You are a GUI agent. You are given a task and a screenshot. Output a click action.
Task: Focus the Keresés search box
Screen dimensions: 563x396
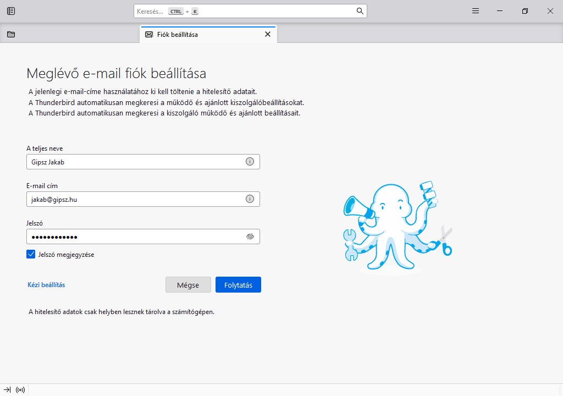pyautogui.click(x=250, y=11)
